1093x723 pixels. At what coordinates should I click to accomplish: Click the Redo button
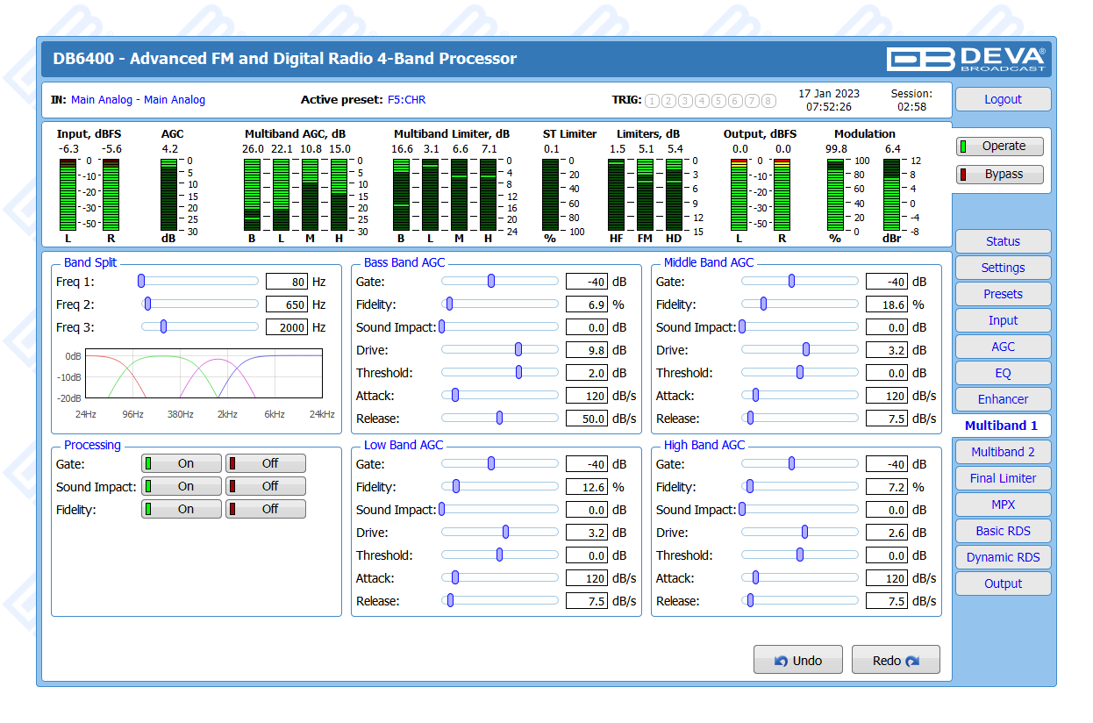pyautogui.click(x=895, y=661)
